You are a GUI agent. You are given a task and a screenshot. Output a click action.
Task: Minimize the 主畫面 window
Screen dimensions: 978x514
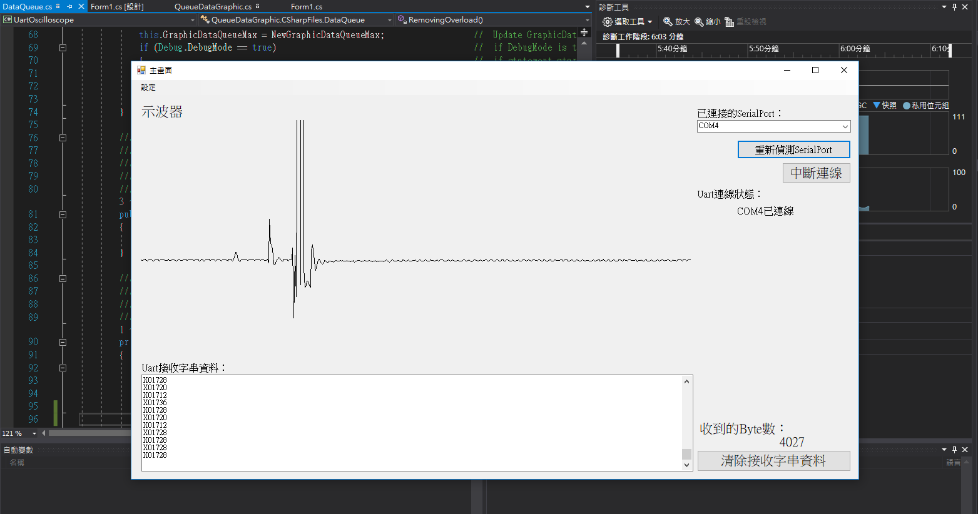click(x=787, y=70)
